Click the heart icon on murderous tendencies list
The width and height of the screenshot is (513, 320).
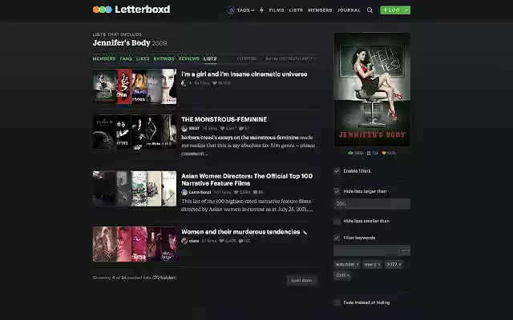tap(221, 241)
